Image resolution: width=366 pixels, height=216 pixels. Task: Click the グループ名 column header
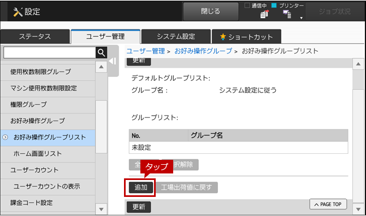[x=268, y=135]
